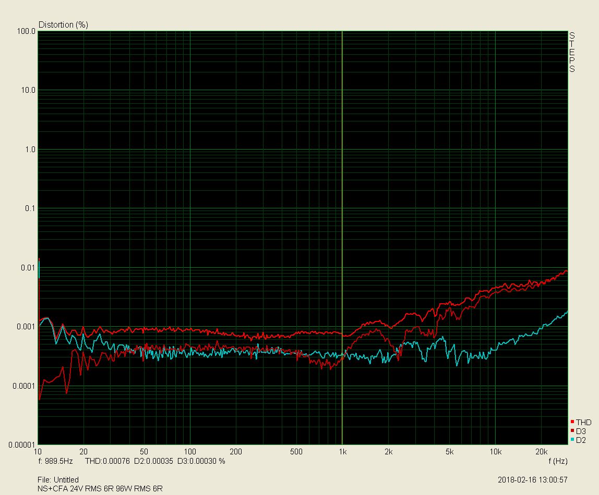Click the 10k x-axis frequency label
This screenshot has height=495, width=599.
[496, 452]
